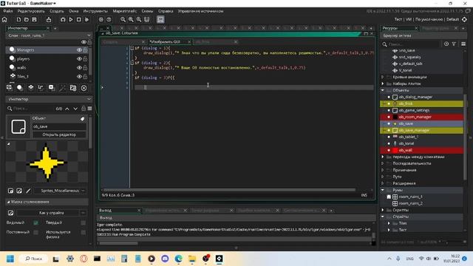This screenshot has height=266, width=473.
Task: Click the filter funnel icon in asset browser
Action: [454, 44]
